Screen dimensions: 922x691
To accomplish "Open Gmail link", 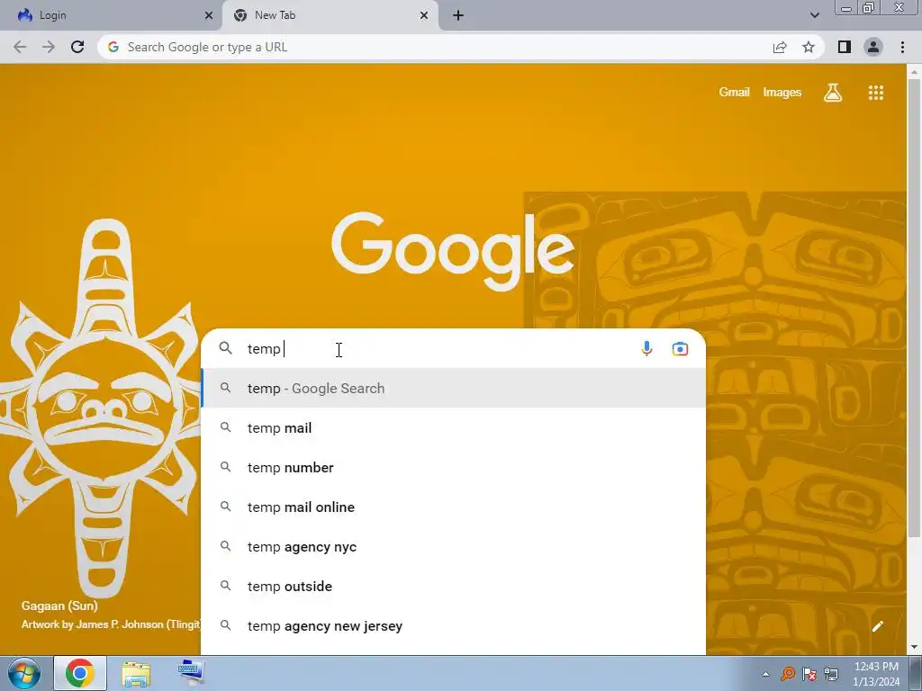I will tap(734, 93).
